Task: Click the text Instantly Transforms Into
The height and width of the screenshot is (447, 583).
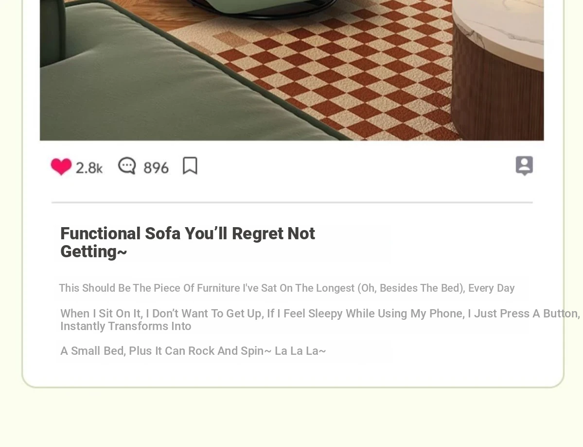Action: pyautogui.click(x=125, y=326)
